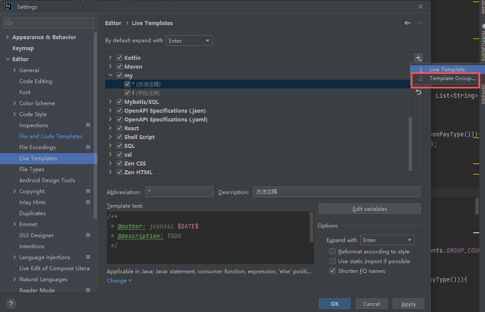The image size is (485, 312).
Task: Click the template text vertical scrollbar
Action: click(x=311, y=227)
